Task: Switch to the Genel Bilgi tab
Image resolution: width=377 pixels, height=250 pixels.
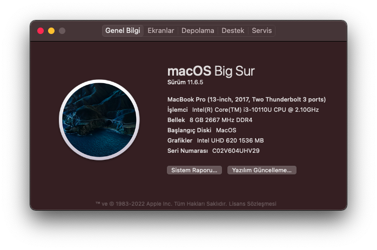Action: tap(123, 31)
